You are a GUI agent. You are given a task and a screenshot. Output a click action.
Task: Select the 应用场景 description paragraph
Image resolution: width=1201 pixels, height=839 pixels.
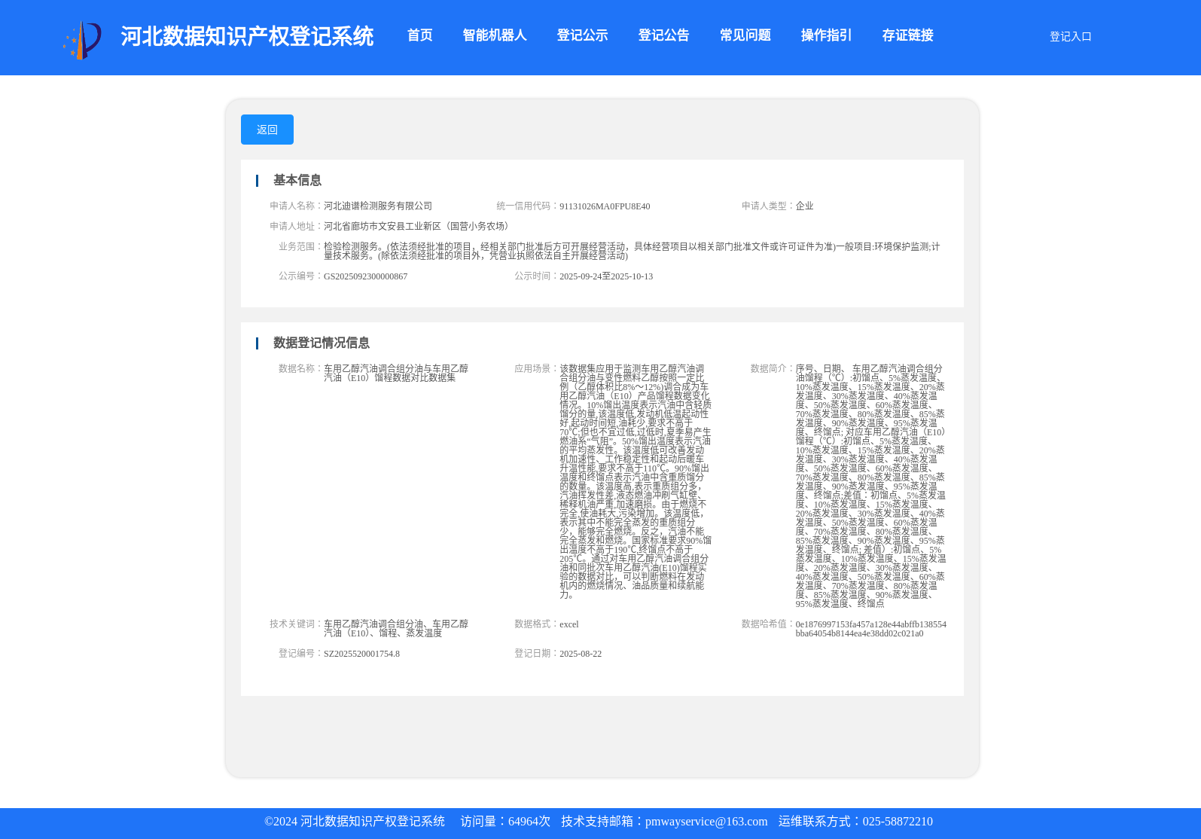point(635,482)
